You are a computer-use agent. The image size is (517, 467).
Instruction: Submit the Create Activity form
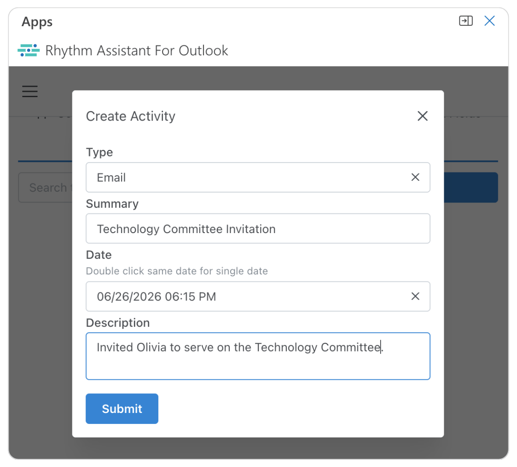click(122, 408)
